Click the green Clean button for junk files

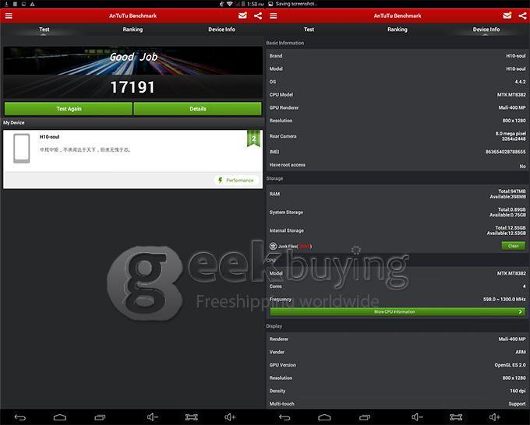coord(513,246)
